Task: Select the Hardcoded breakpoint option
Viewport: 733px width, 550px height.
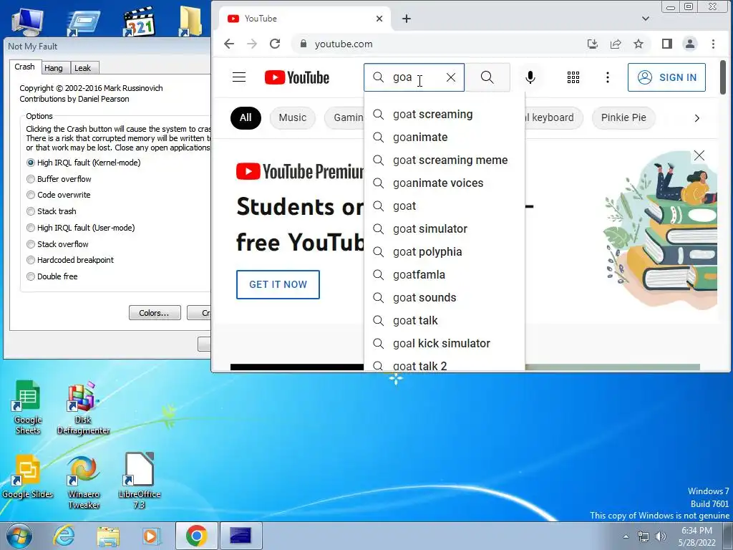Action: point(70,260)
